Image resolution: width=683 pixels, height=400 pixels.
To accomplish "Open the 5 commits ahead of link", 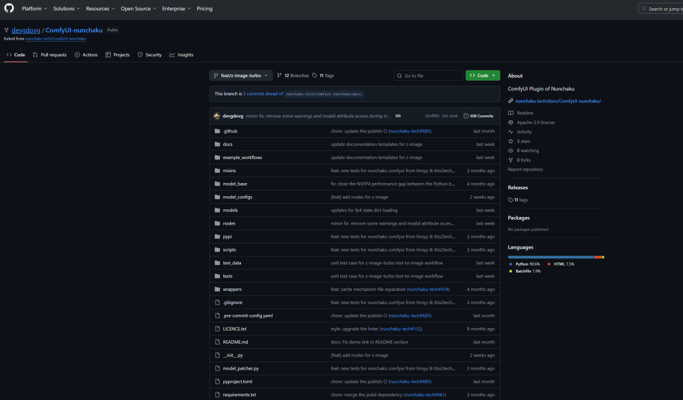I will [262, 94].
